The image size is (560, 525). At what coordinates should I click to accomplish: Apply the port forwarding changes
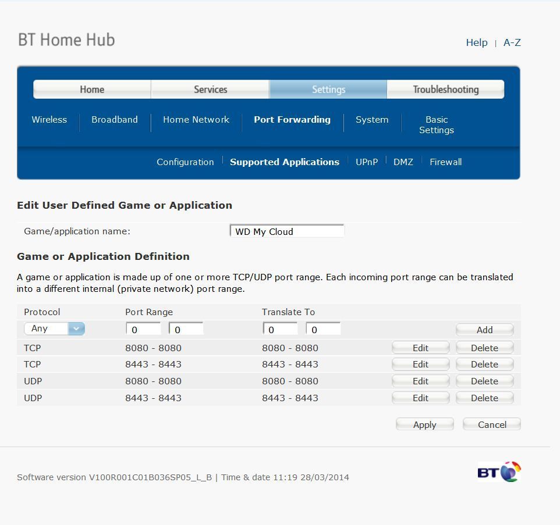pos(424,424)
